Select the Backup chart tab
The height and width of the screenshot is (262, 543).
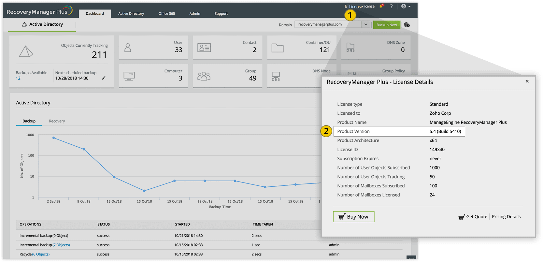(29, 121)
